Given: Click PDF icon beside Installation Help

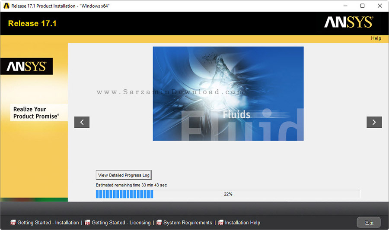Looking at the screenshot, I should pos(221,222).
